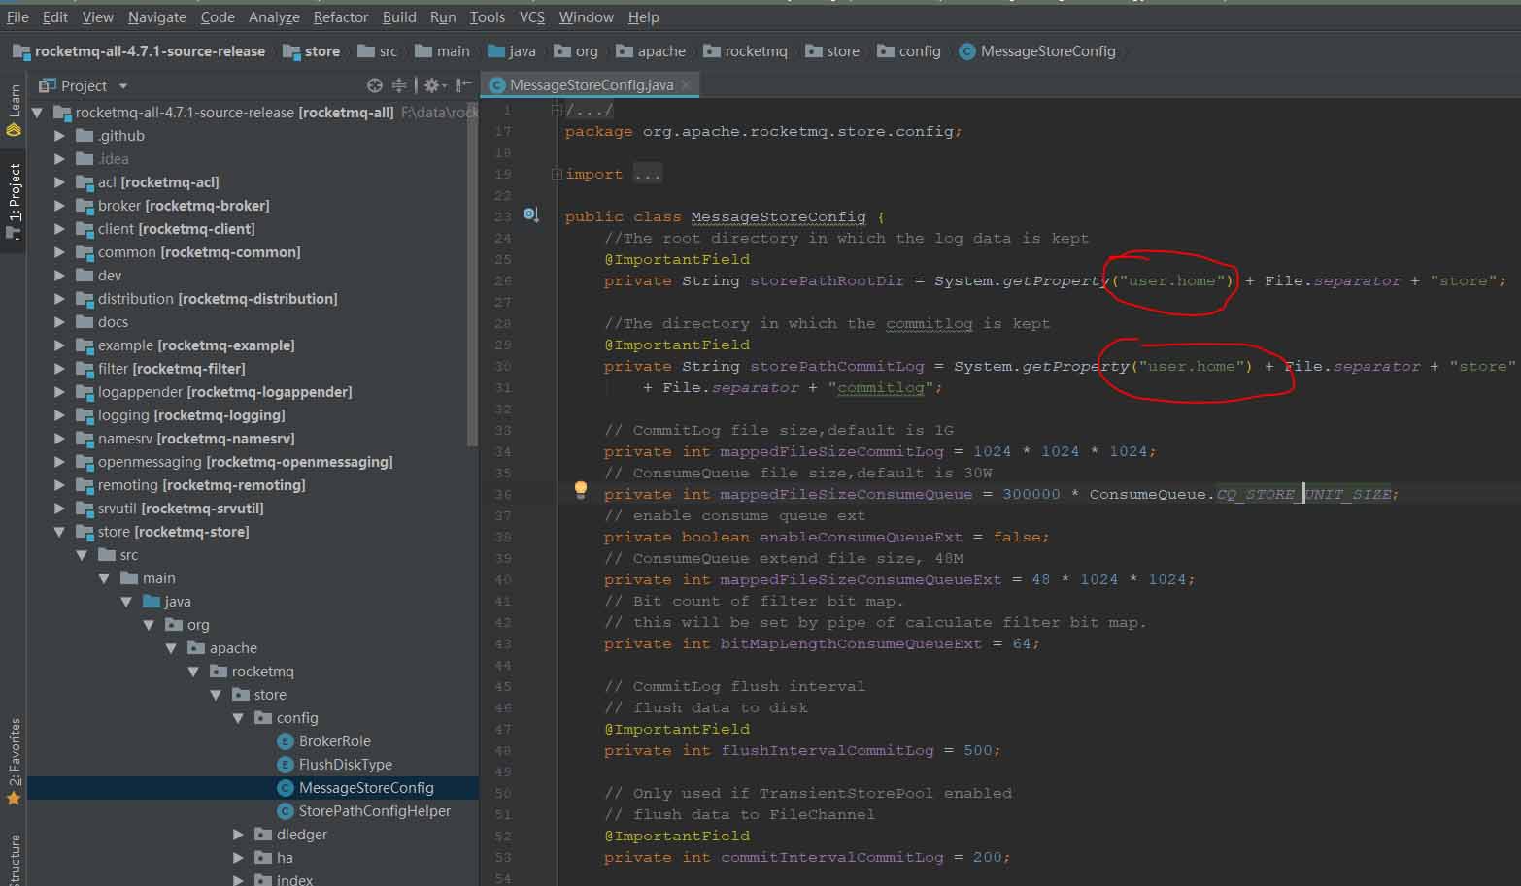Collapse the store [rocketmq-store] module
The image size is (1521, 886).
click(60, 532)
